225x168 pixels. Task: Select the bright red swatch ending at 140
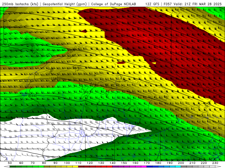110,167
